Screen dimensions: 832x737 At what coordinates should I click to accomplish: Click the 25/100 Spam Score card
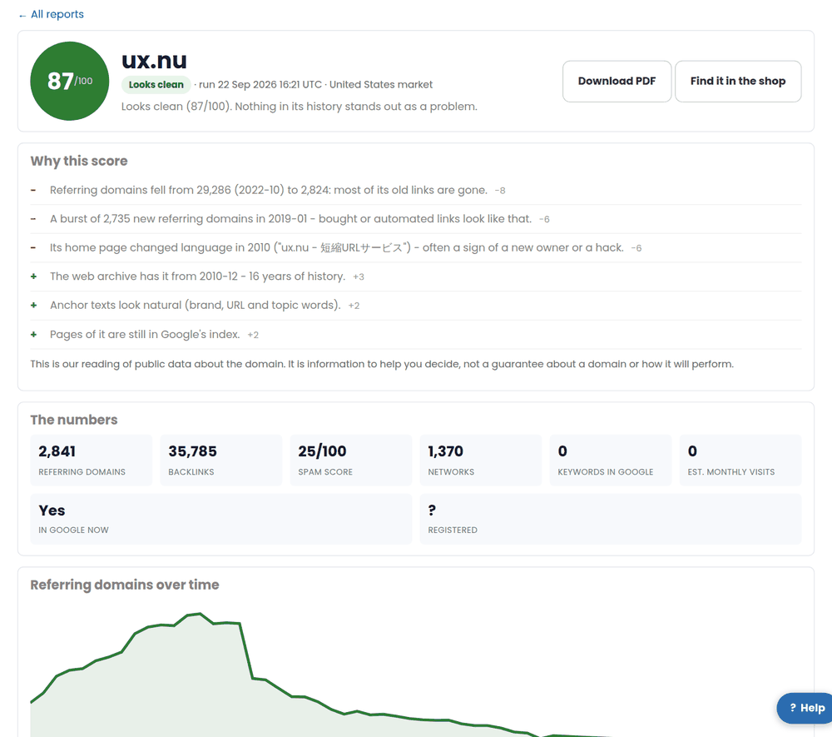click(x=351, y=460)
